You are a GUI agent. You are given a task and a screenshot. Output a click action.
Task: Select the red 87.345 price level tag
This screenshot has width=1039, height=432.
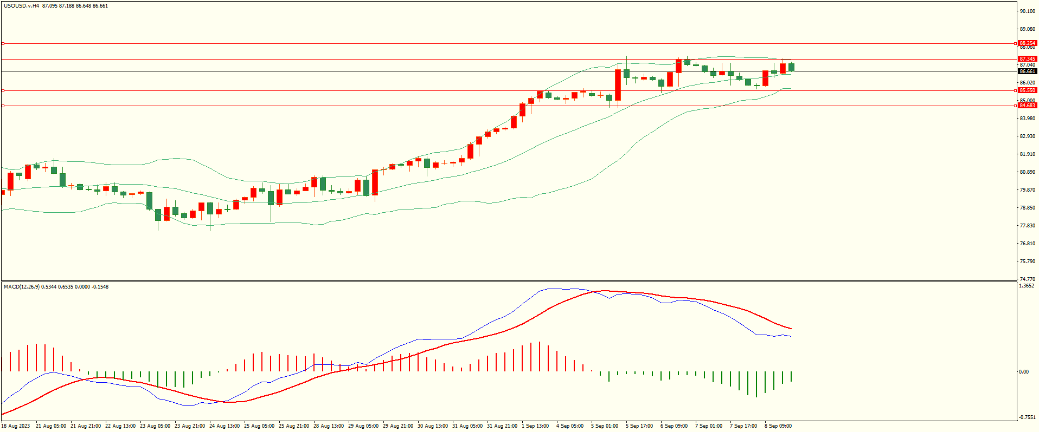1027,59
